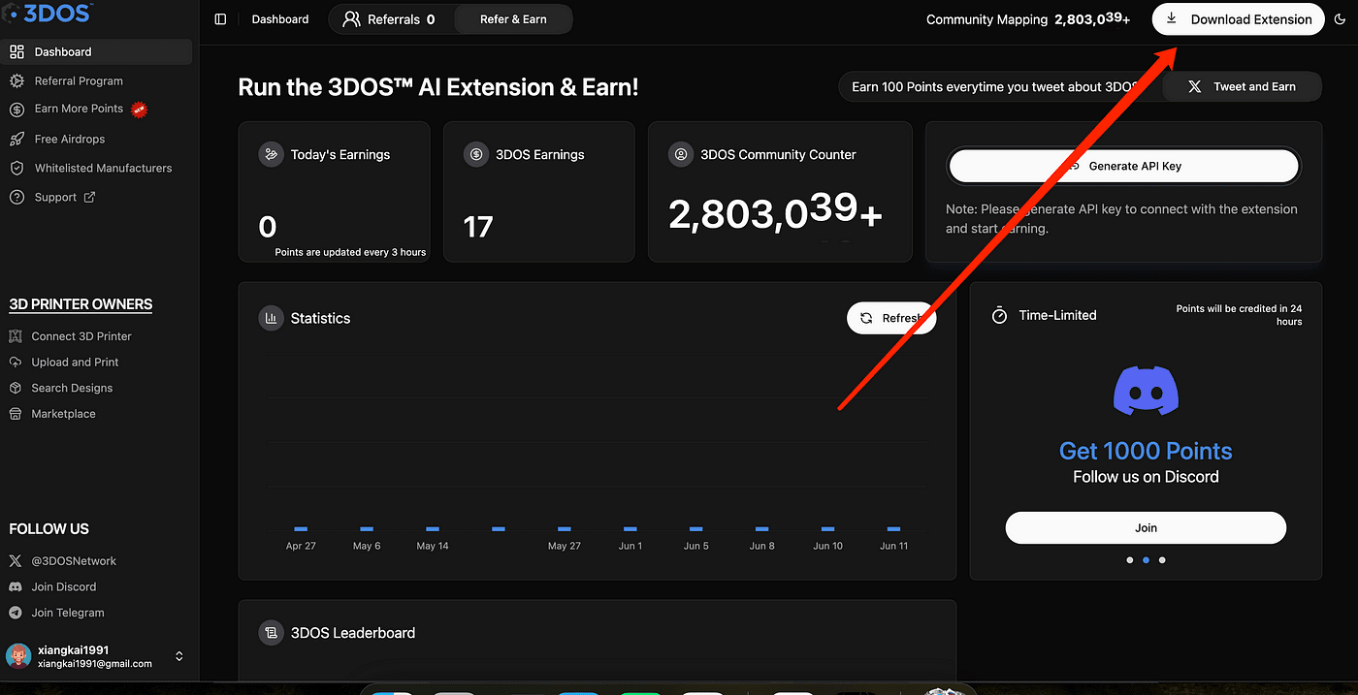The height and width of the screenshot is (695, 1358).
Task: Click the Discord logo in the Time-Limited card
Action: pos(1146,392)
